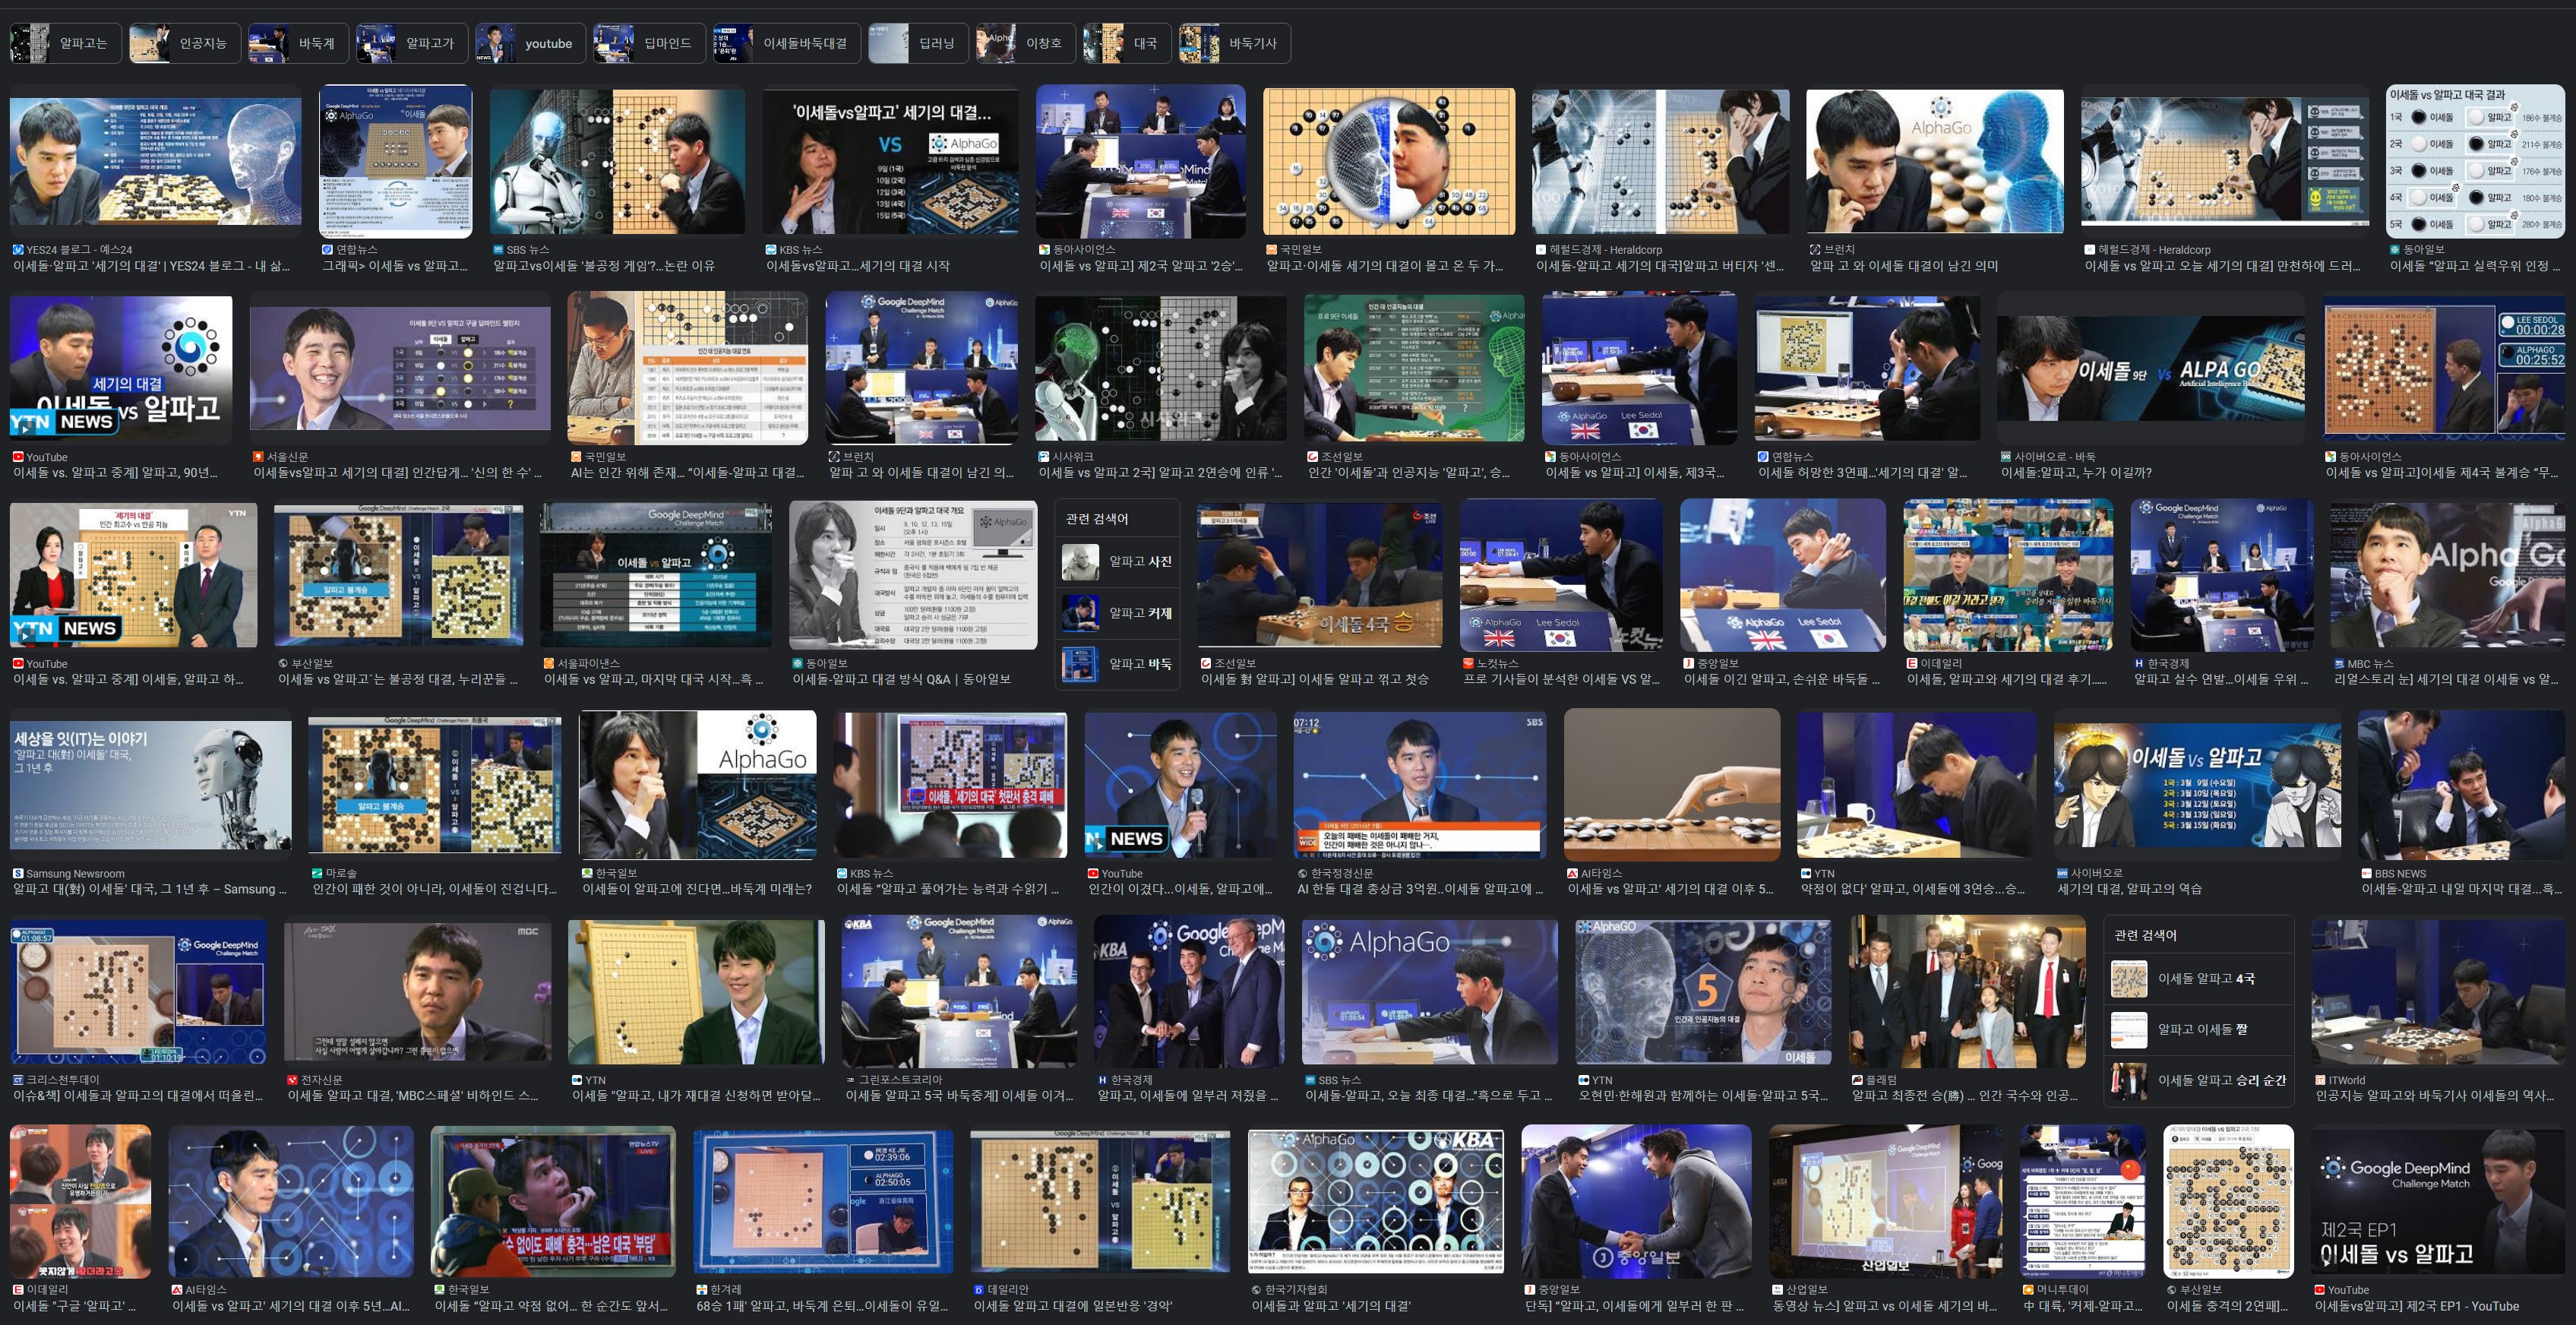The height and width of the screenshot is (1325, 2576).
Task: Open the 노컷뉴스 result thumbnail
Action: [1561, 576]
